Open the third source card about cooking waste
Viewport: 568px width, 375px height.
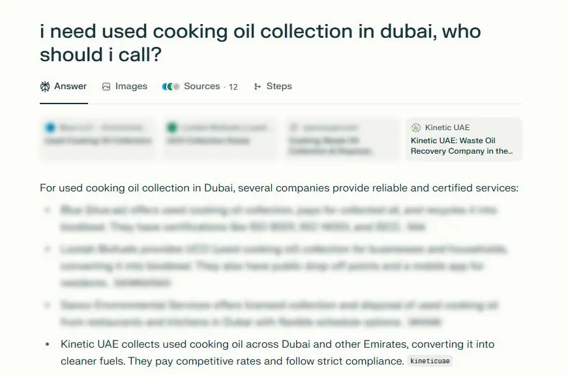[341, 139]
